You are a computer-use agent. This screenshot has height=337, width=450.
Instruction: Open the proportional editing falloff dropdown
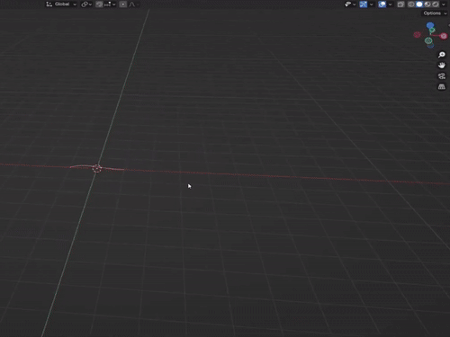[x=133, y=4]
